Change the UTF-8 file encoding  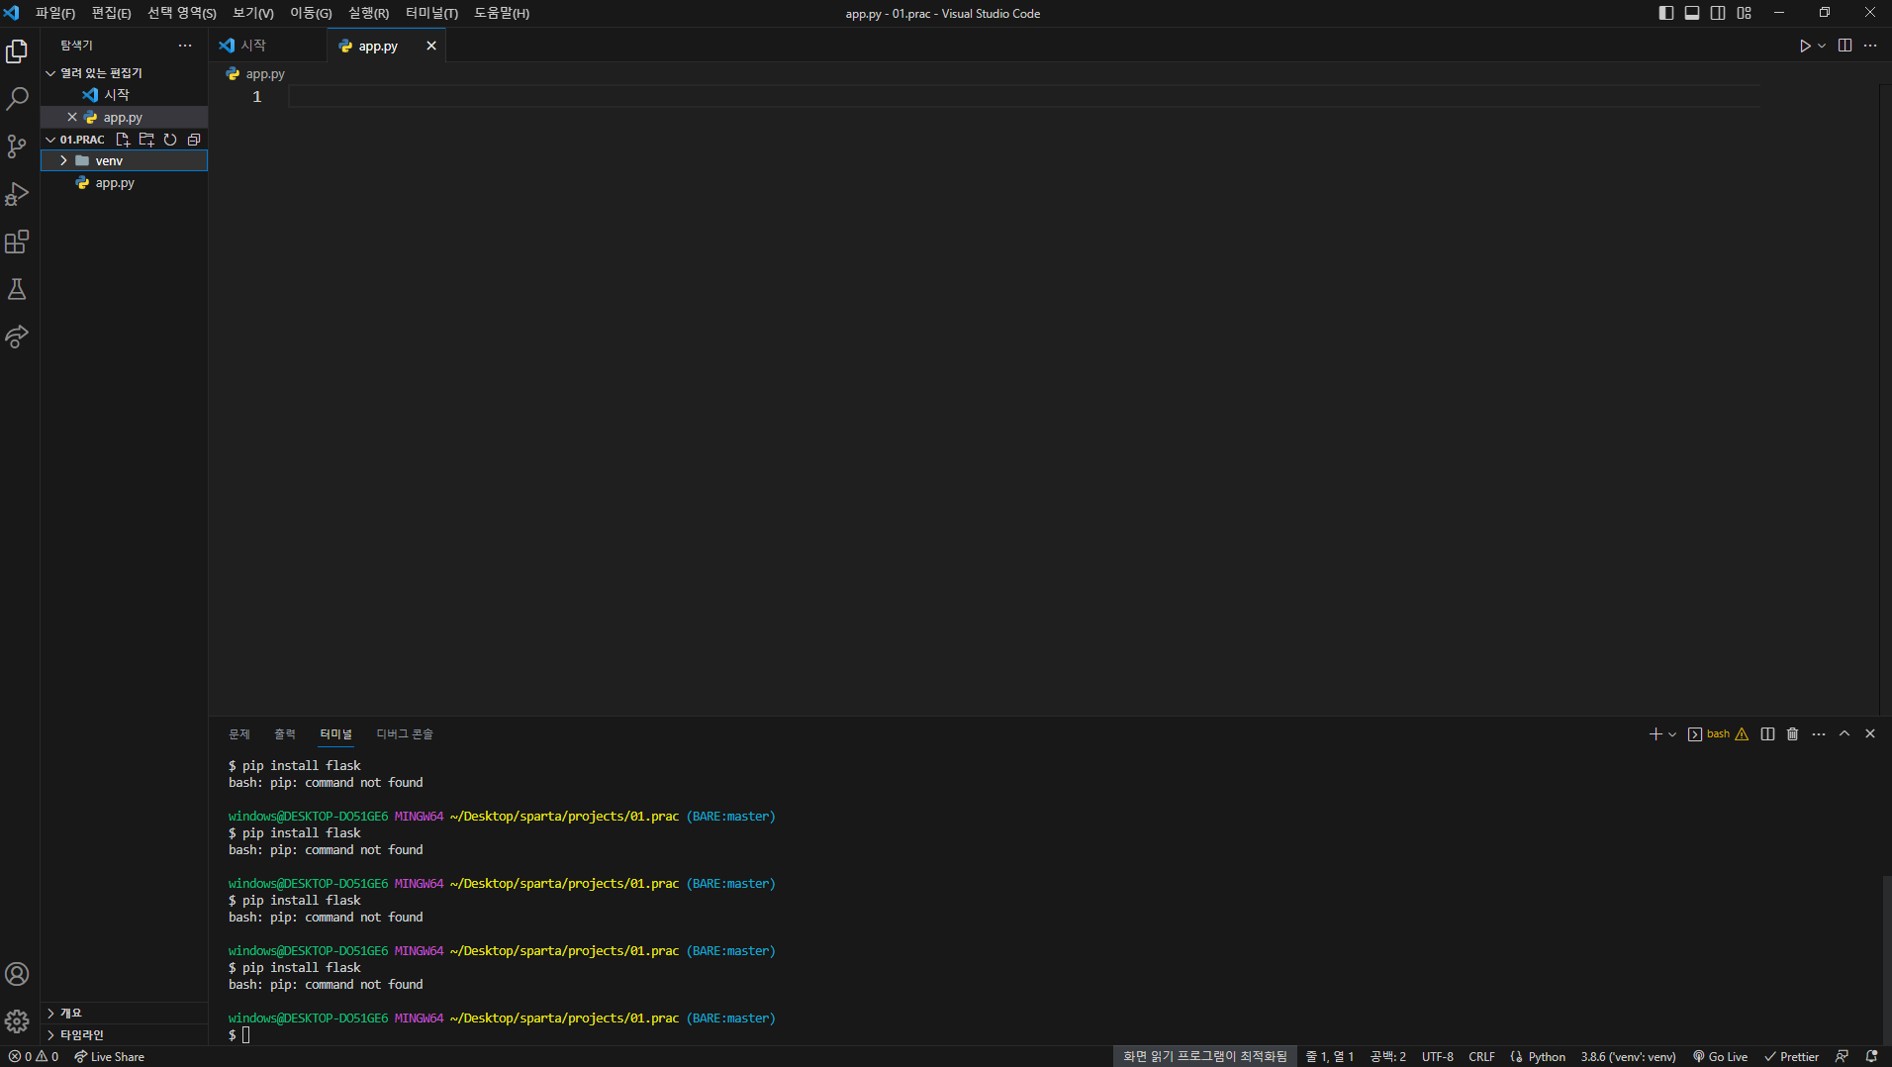[x=1437, y=1056]
